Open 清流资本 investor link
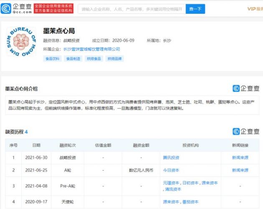The image size is (263, 209). [173, 189]
